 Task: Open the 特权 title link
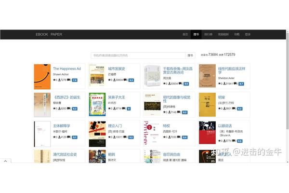167,126
